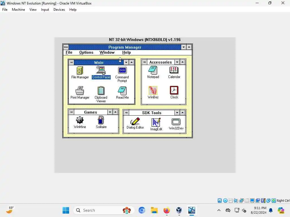Open the Accessories group control-menu box
This screenshot has width=290, height=217.
[144, 62]
